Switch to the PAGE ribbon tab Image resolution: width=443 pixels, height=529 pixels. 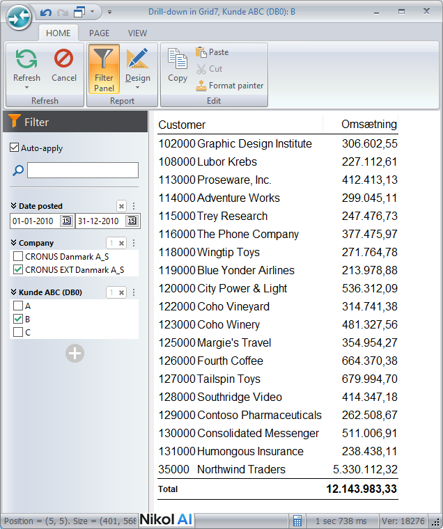tap(100, 33)
